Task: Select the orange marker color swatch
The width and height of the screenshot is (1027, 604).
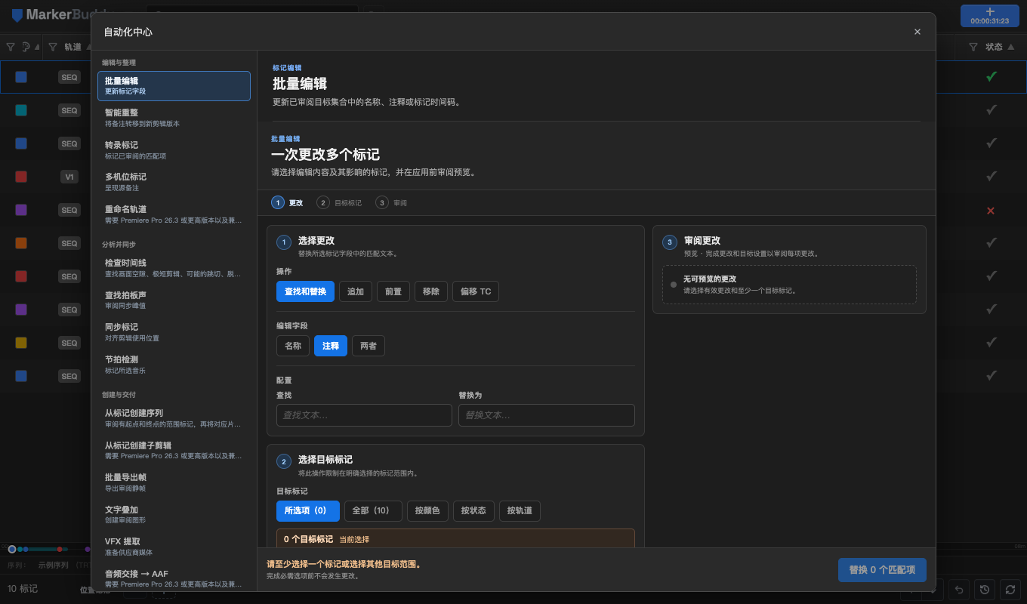Action: pyautogui.click(x=21, y=243)
